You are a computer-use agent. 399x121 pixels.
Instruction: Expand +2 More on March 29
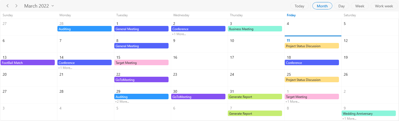tap(122, 102)
